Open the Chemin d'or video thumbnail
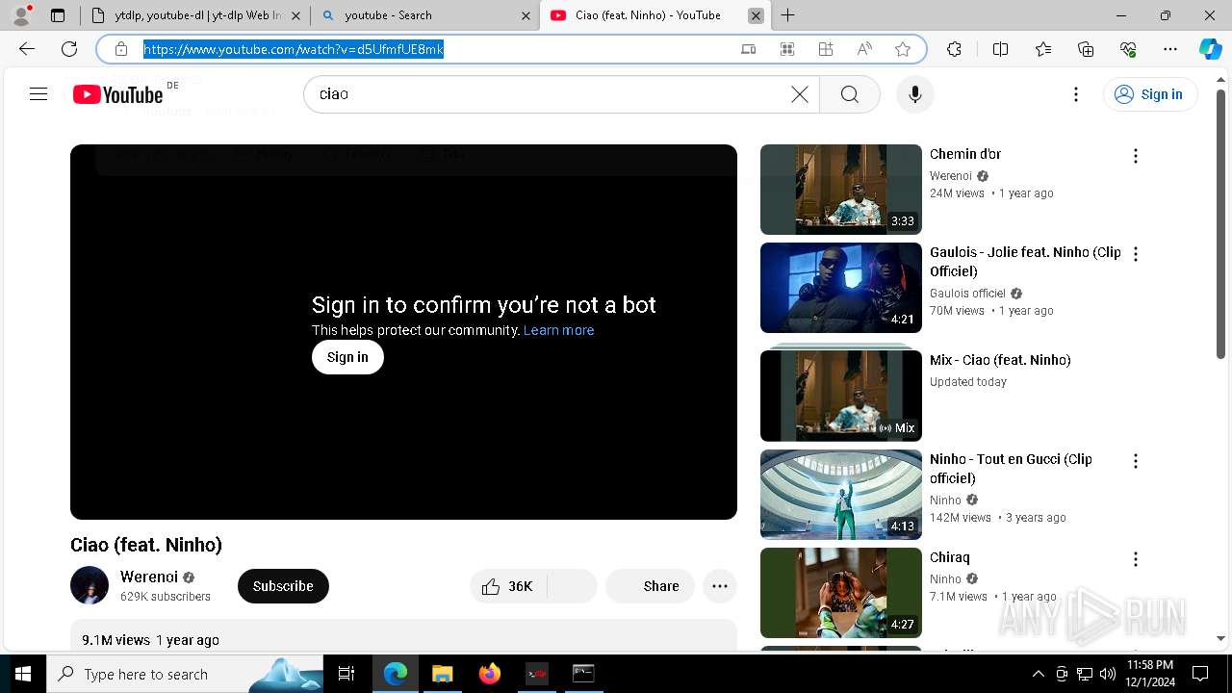1232x693 pixels. pyautogui.click(x=841, y=190)
